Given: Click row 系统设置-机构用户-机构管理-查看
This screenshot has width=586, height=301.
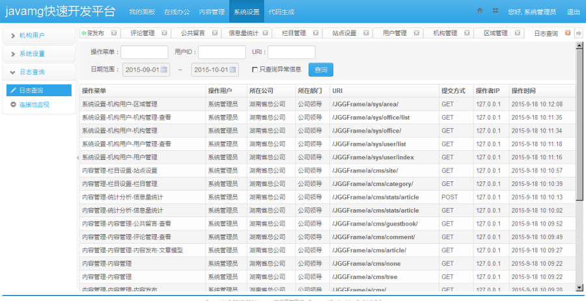Looking at the screenshot, I should coord(328,118).
